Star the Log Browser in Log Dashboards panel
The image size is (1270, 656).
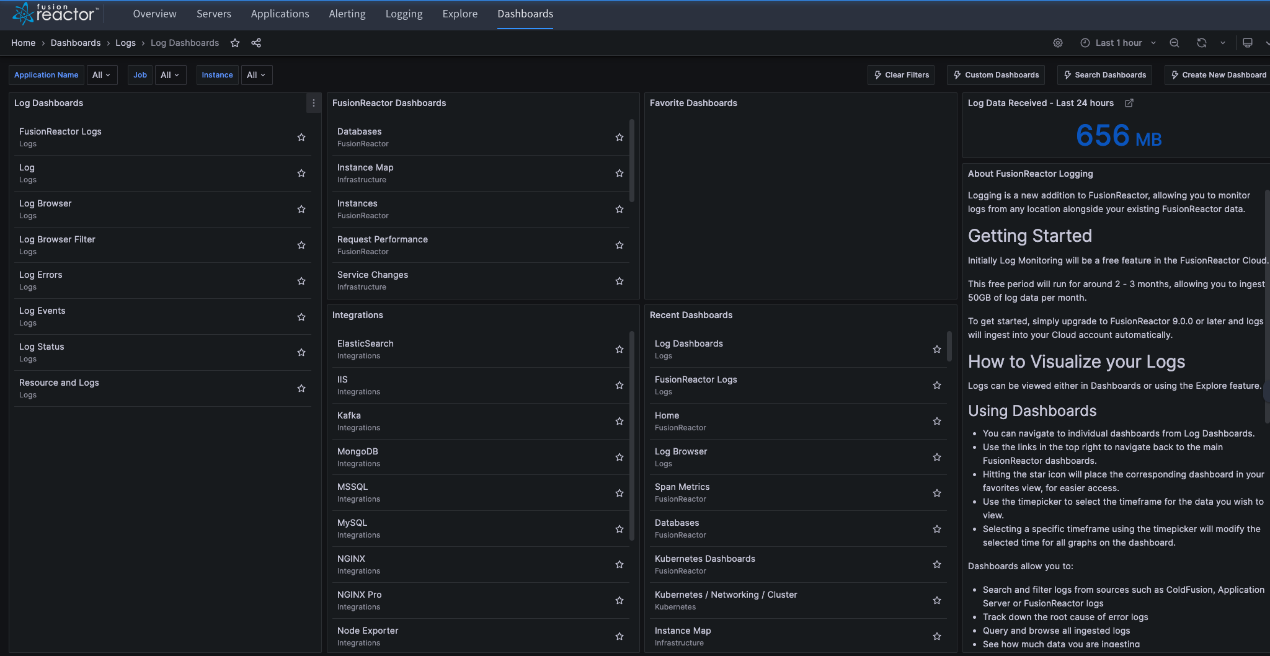coord(301,209)
